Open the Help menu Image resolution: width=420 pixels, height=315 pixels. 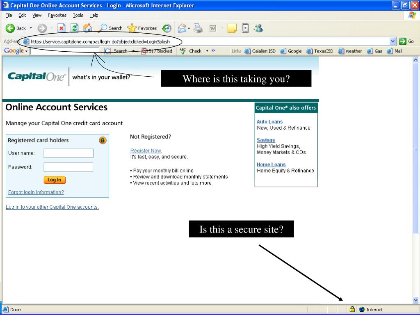pos(94,15)
